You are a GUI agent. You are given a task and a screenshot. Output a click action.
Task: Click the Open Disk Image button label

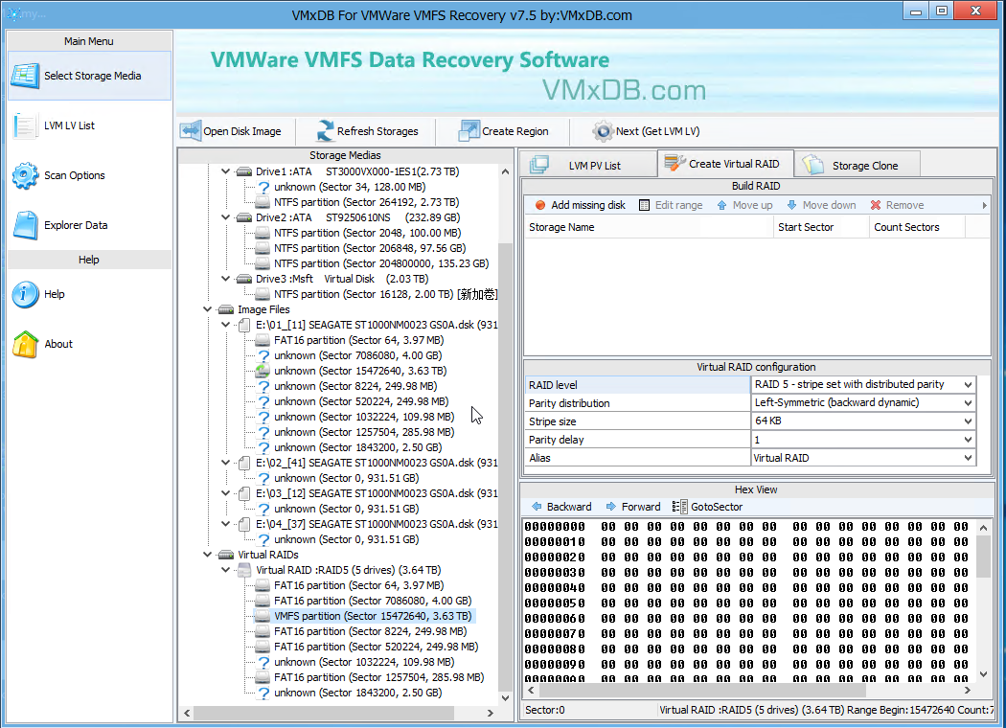tap(242, 131)
